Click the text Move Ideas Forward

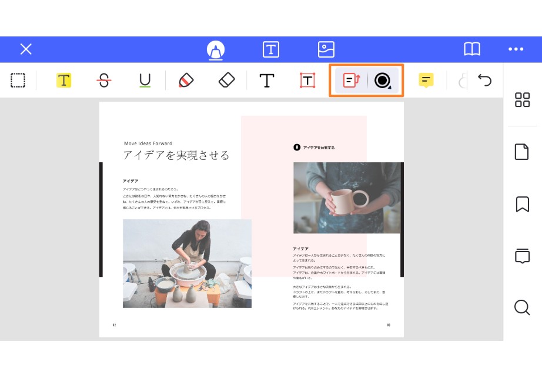[148, 143]
